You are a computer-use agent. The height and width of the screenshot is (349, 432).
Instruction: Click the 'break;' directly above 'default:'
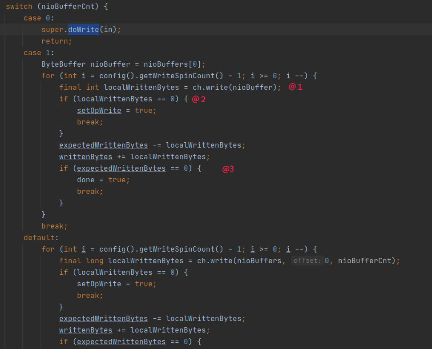[54, 226]
